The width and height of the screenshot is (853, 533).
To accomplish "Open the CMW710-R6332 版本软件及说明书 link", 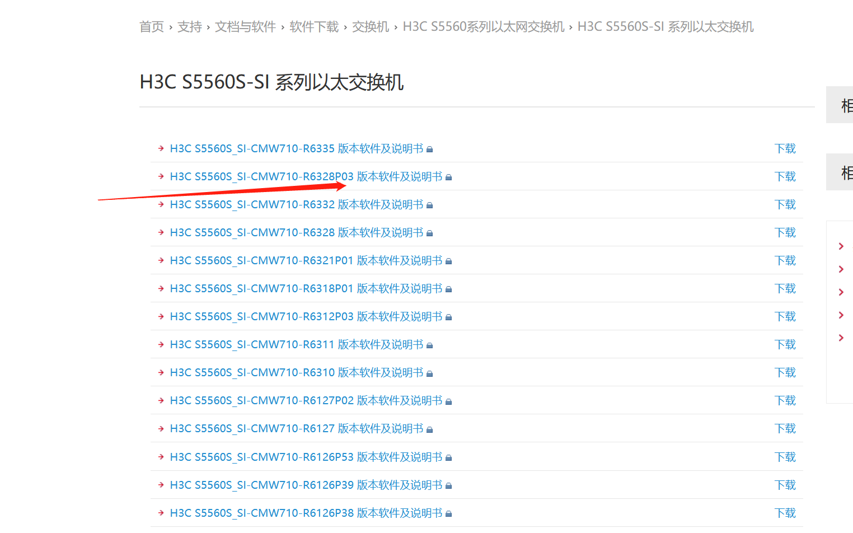I will pos(297,204).
